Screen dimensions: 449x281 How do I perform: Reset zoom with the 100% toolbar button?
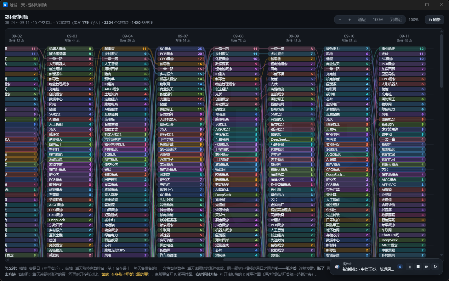tap(378, 20)
